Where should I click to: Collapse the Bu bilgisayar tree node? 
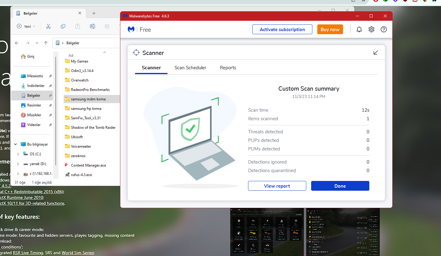click(16, 144)
